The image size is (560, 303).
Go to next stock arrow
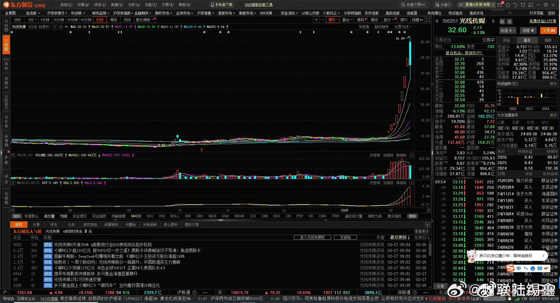[x=493, y=21]
